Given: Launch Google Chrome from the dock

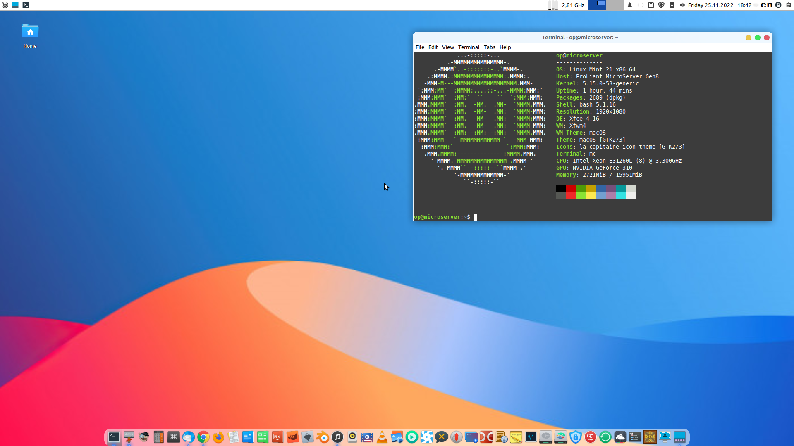Looking at the screenshot, I should (203, 437).
